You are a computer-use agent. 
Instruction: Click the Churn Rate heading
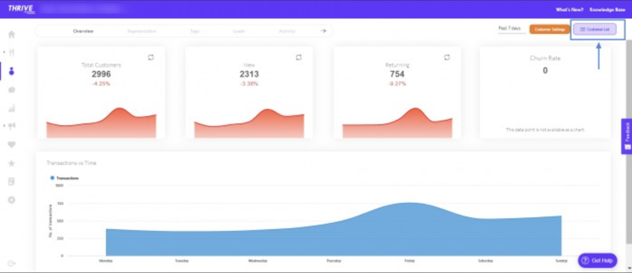click(x=545, y=58)
